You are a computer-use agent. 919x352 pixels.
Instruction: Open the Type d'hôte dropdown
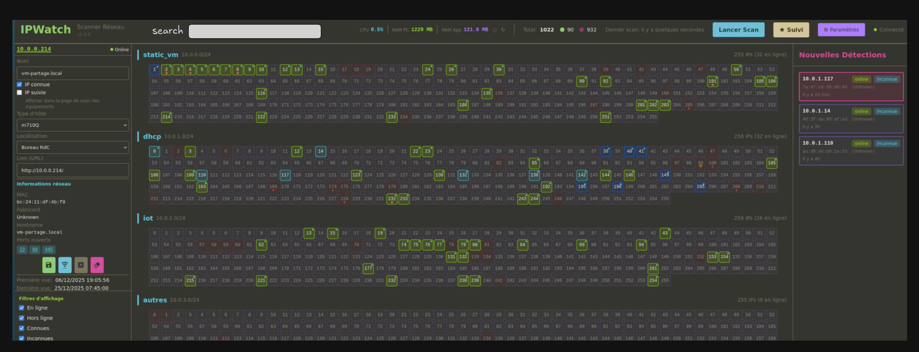(x=73, y=125)
